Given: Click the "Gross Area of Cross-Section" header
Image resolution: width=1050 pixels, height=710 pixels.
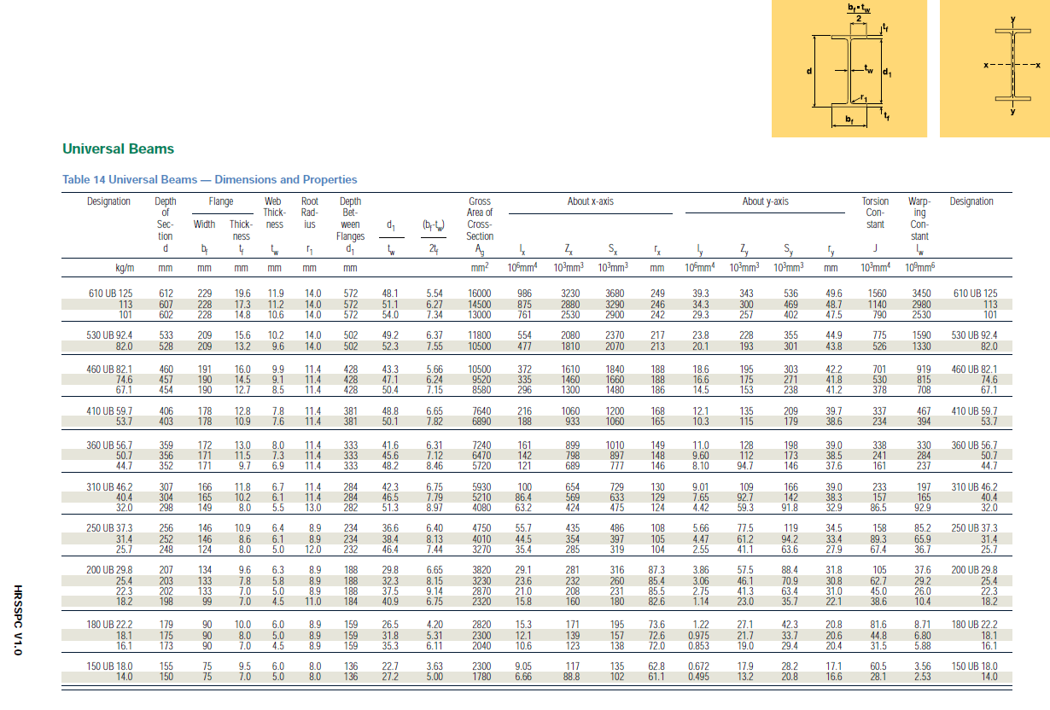Looking at the screenshot, I should point(480,218).
